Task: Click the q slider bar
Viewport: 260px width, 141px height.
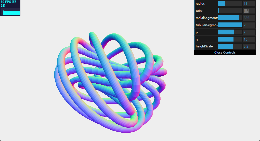Action: point(230,39)
